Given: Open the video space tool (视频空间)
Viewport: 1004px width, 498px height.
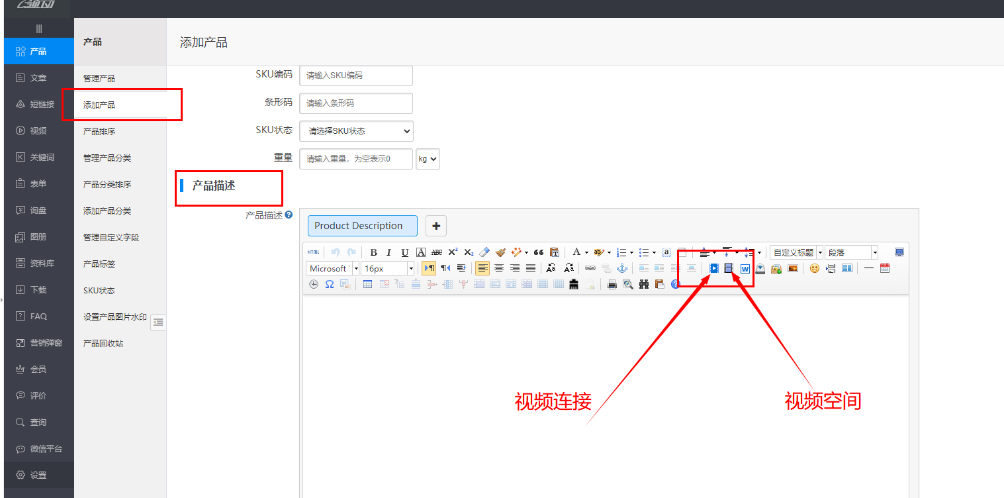Looking at the screenshot, I should pos(729,268).
